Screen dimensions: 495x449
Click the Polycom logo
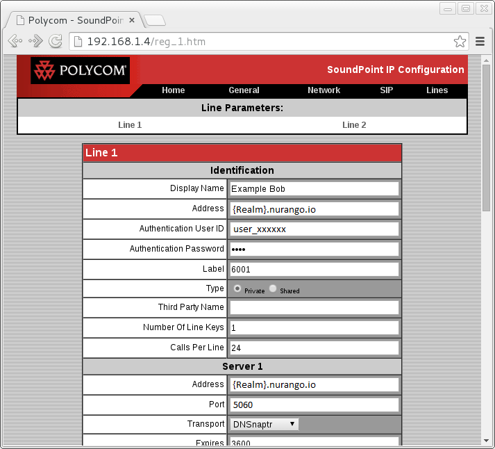coord(80,70)
